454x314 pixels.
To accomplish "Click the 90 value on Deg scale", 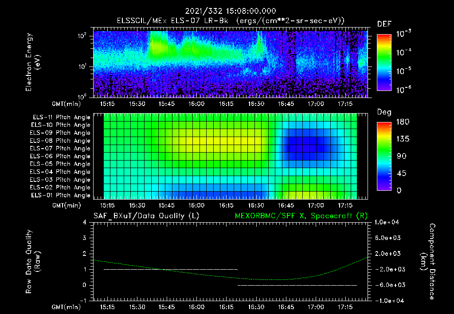I will point(401,156).
